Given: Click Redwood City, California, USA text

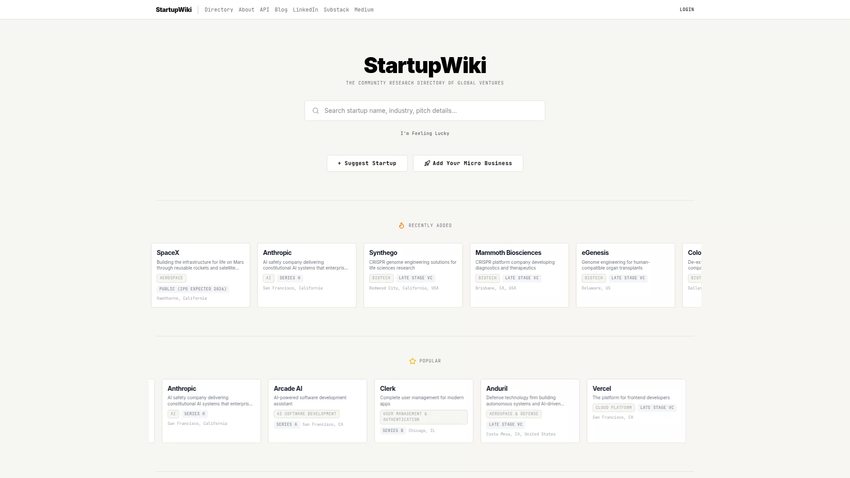Looking at the screenshot, I should [404, 289].
